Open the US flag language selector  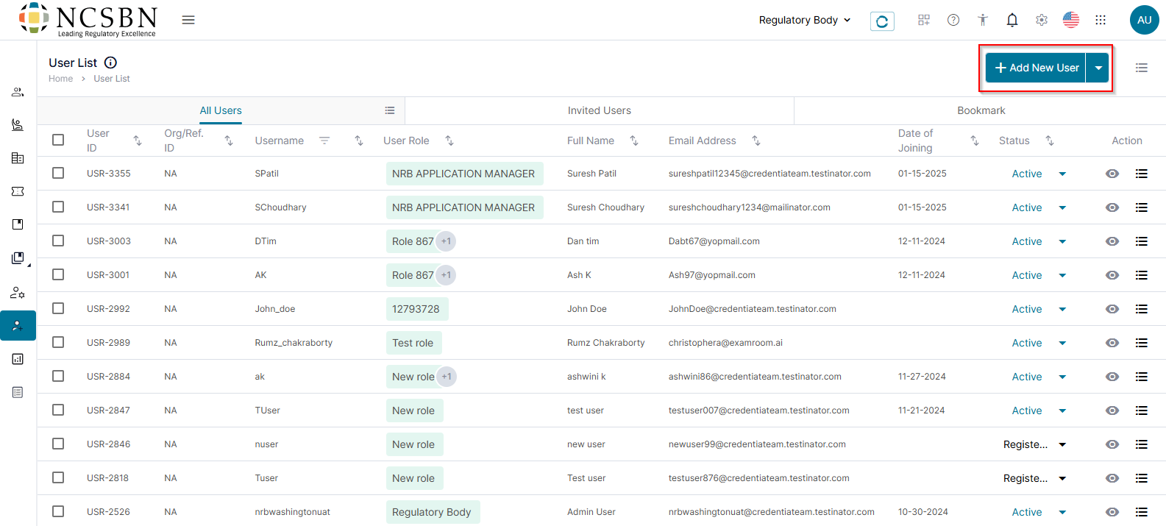[x=1070, y=20]
